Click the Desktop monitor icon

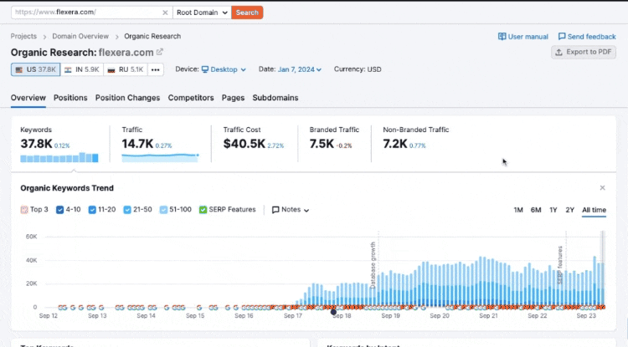[x=205, y=69]
